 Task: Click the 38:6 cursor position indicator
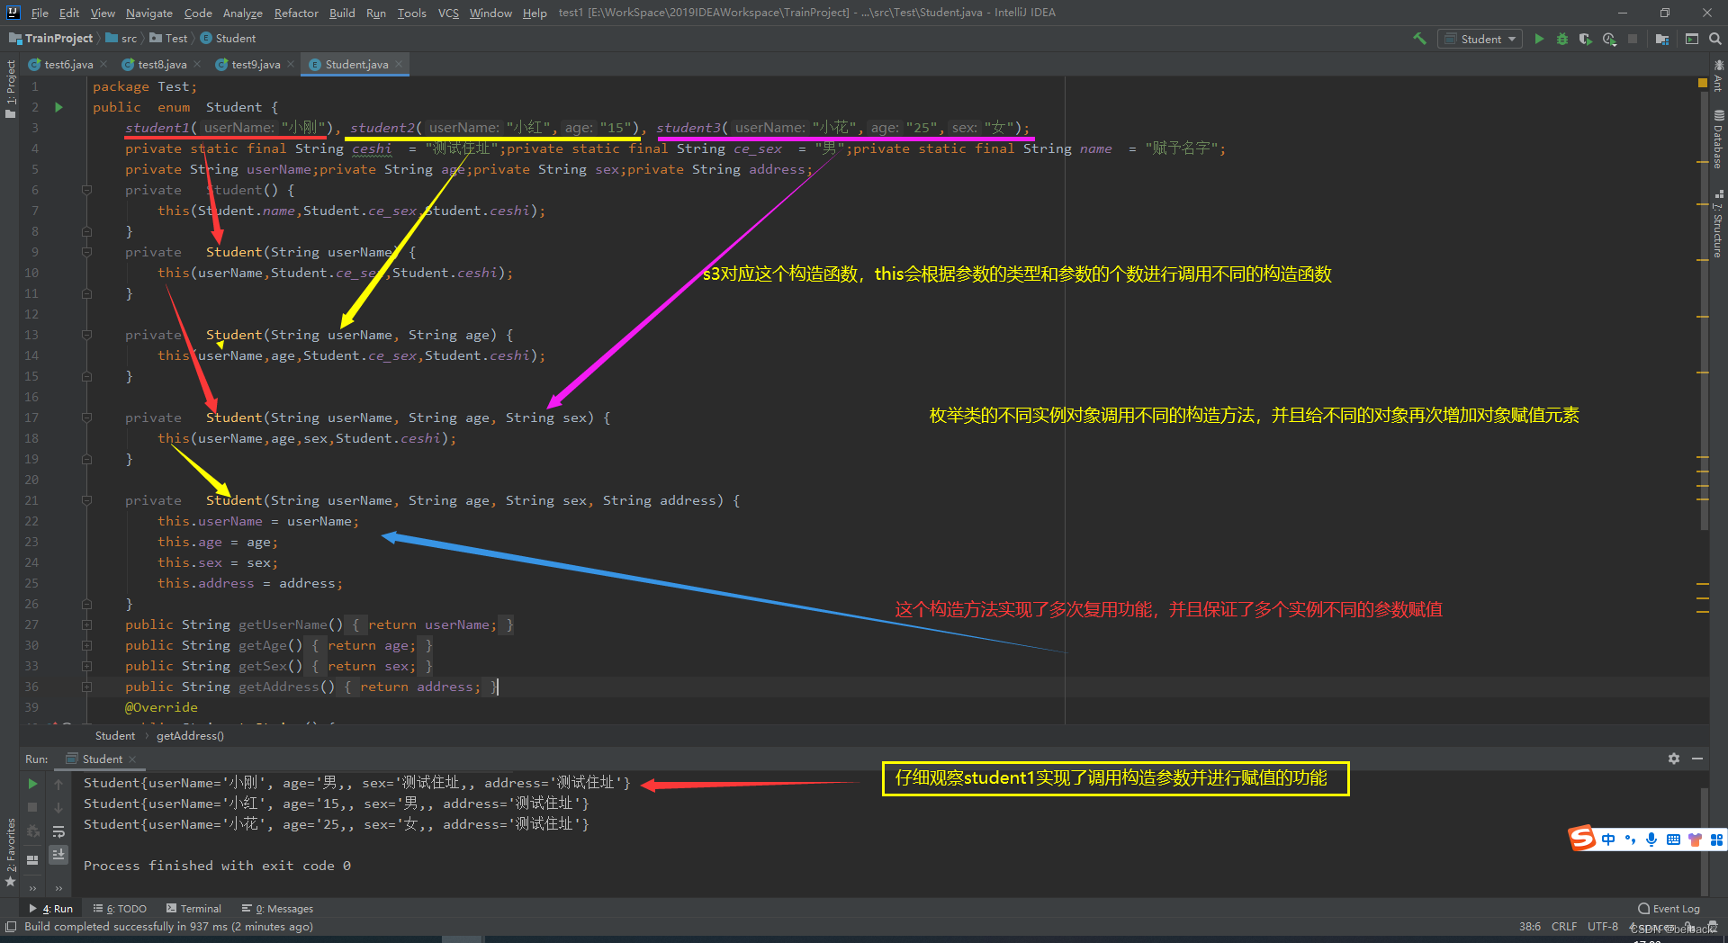1530,926
